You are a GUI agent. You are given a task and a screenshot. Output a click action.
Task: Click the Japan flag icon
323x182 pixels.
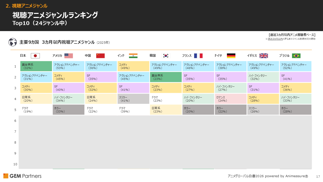click(35, 56)
